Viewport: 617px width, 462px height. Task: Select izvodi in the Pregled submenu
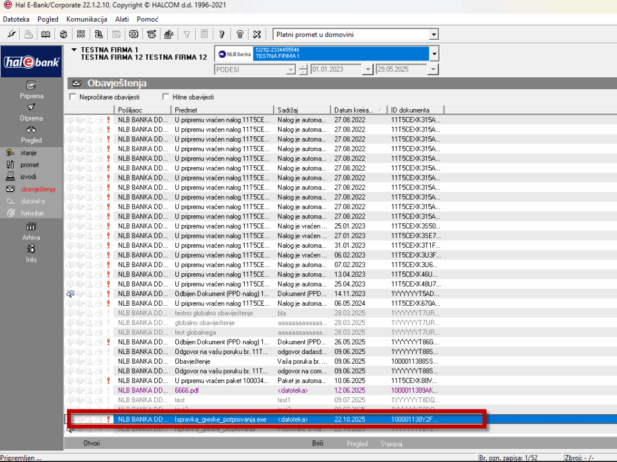29,177
